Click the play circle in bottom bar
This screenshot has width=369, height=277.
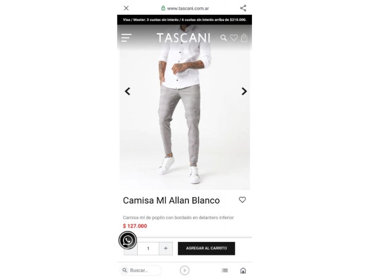(x=184, y=270)
